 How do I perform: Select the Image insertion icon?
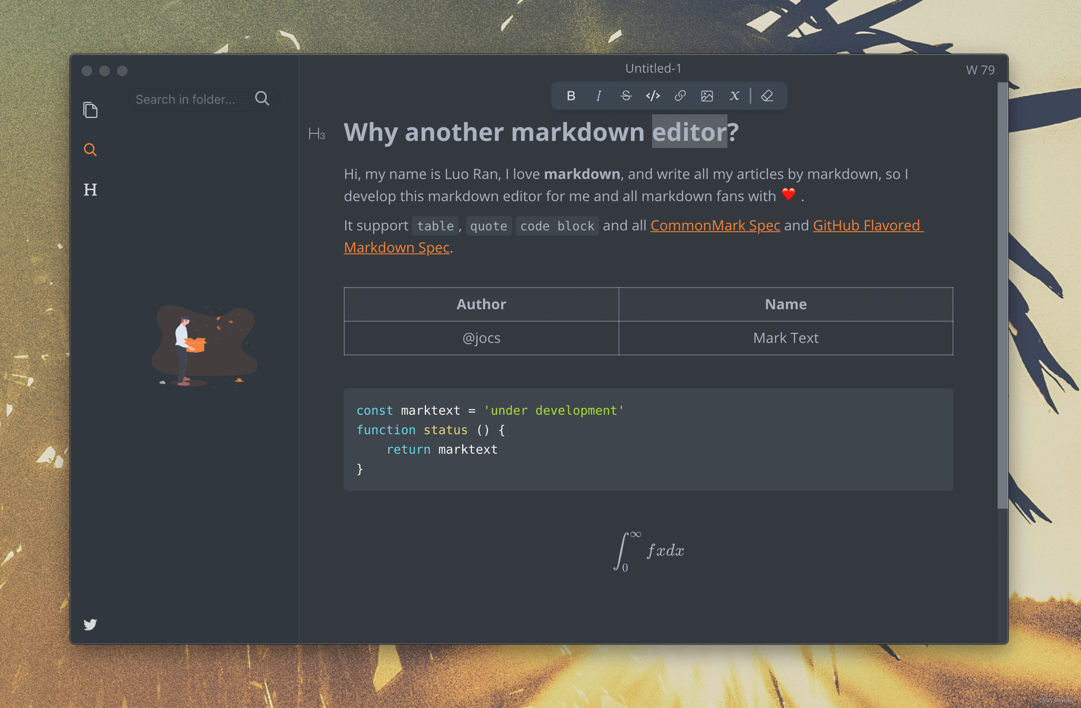pyautogui.click(x=707, y=96)
